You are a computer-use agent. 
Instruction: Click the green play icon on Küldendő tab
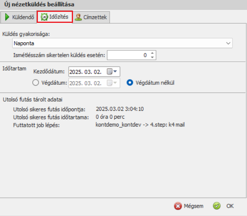pos(7,17)
